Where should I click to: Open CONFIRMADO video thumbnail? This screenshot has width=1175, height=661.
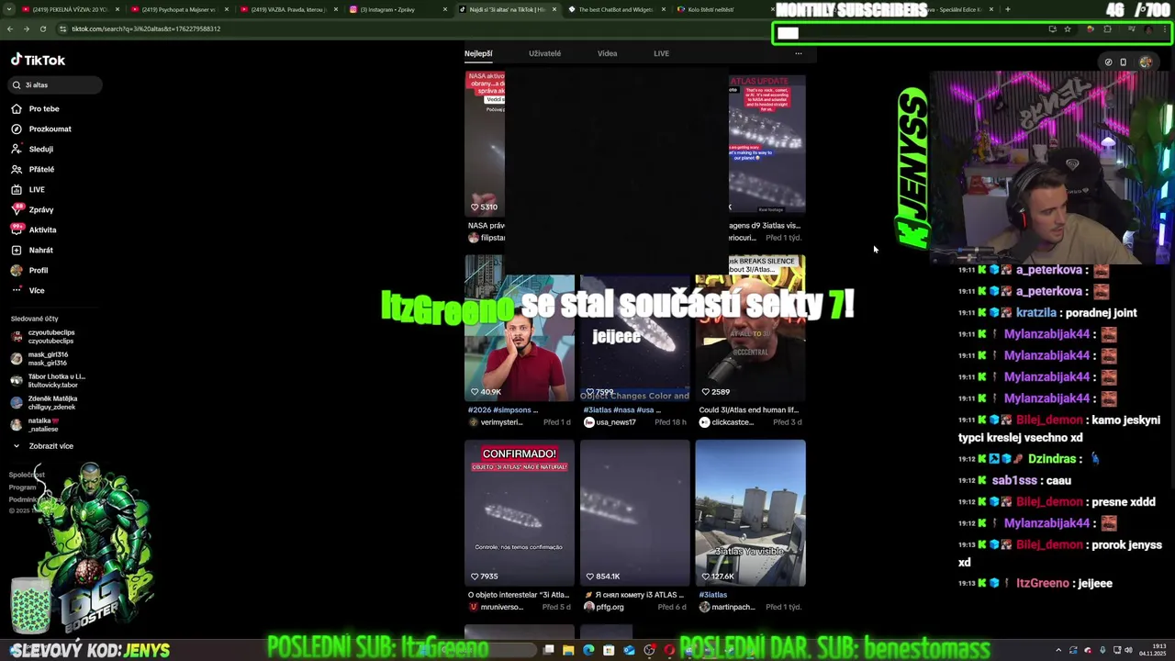tap(520, 513)
